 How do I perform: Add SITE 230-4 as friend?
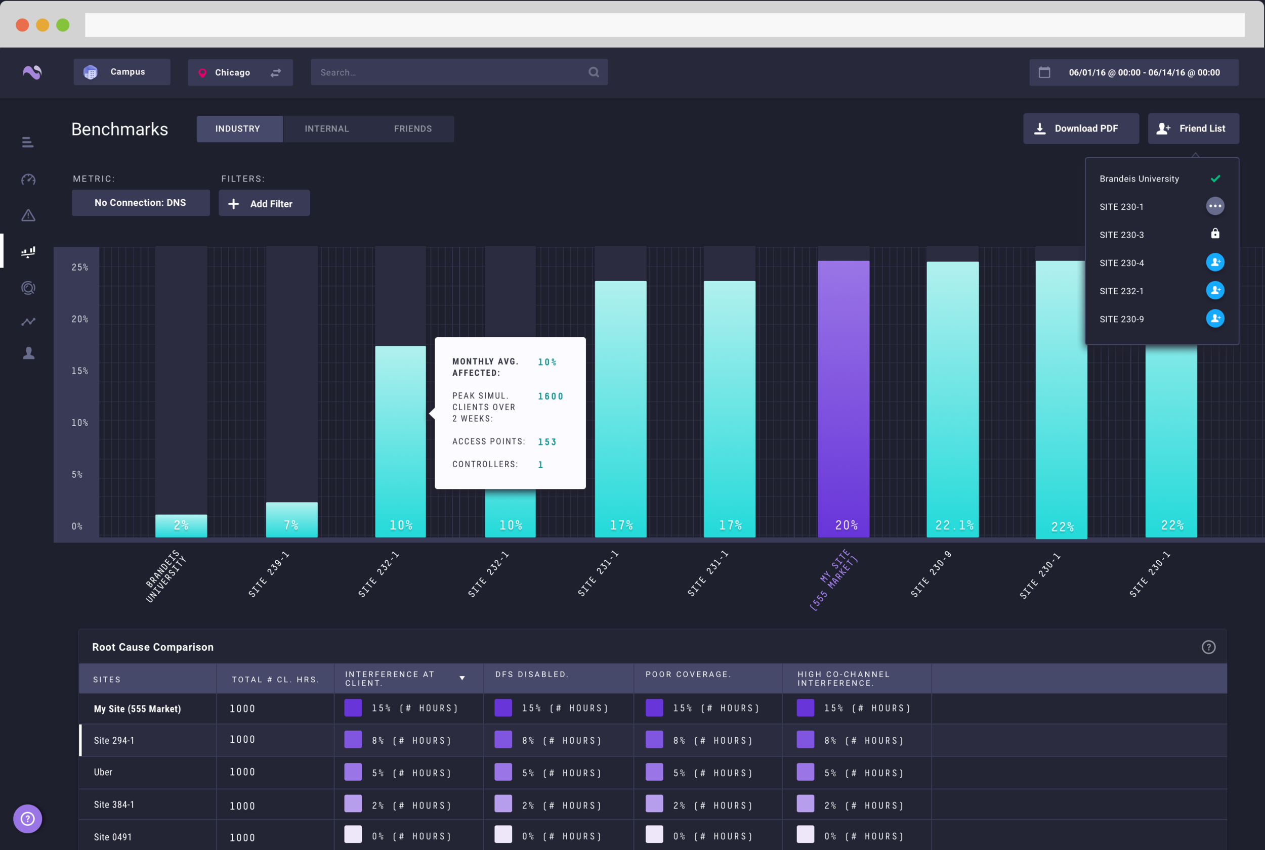pyautogui.click(x=1214, y=262)
